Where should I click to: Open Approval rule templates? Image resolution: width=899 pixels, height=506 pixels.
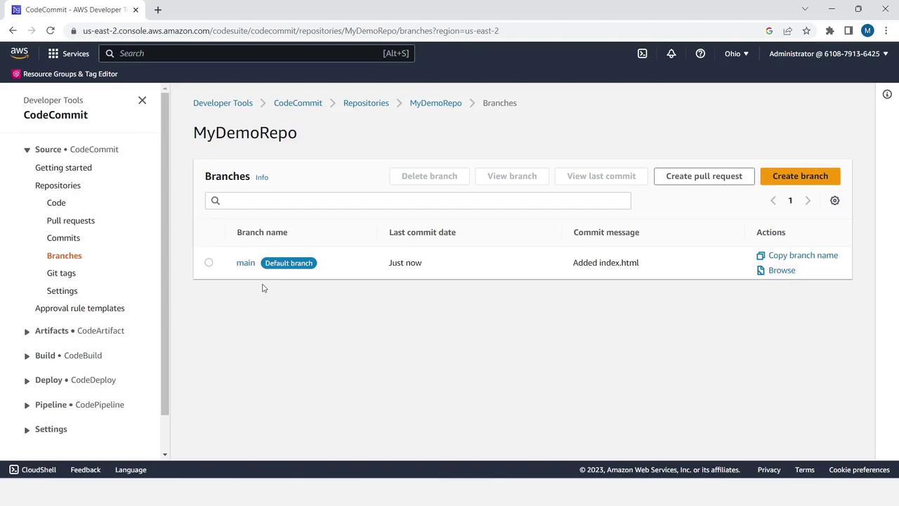pyautogui.click(x=80, y=309)
